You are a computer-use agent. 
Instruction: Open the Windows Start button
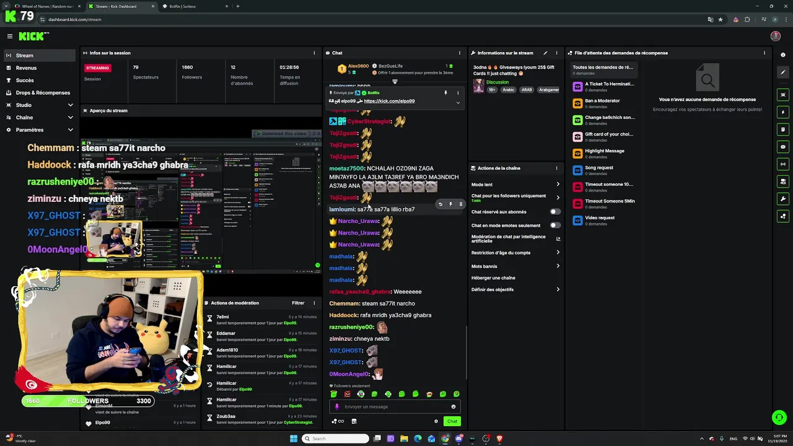[x=294, y=439]
